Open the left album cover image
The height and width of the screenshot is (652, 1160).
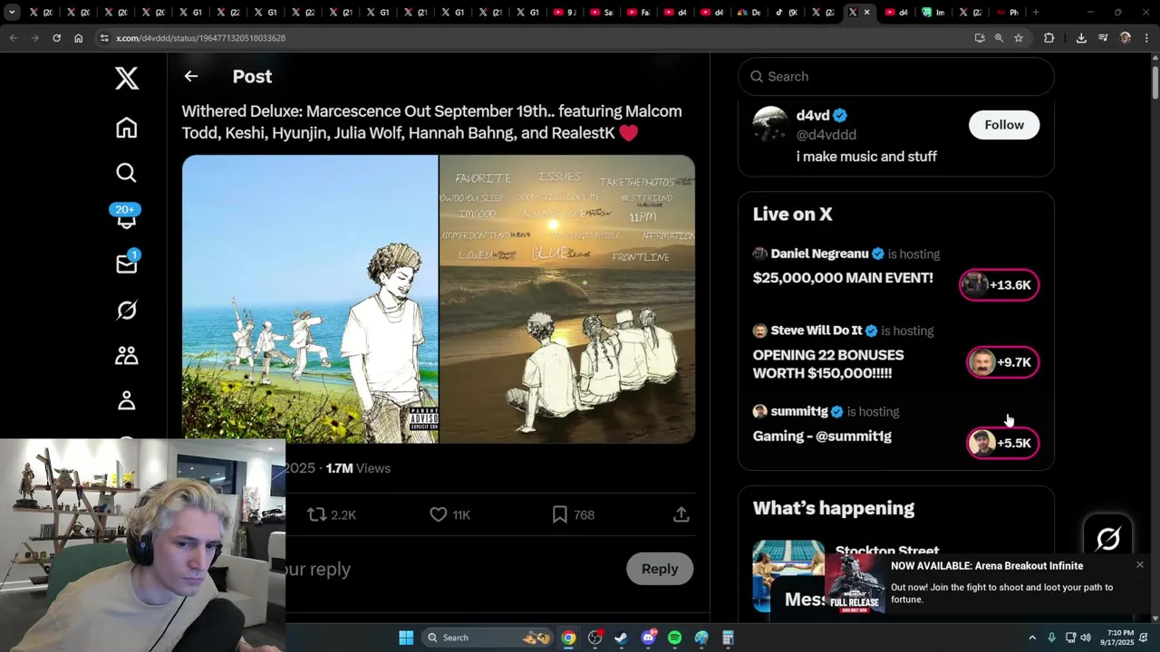point(310,299)
